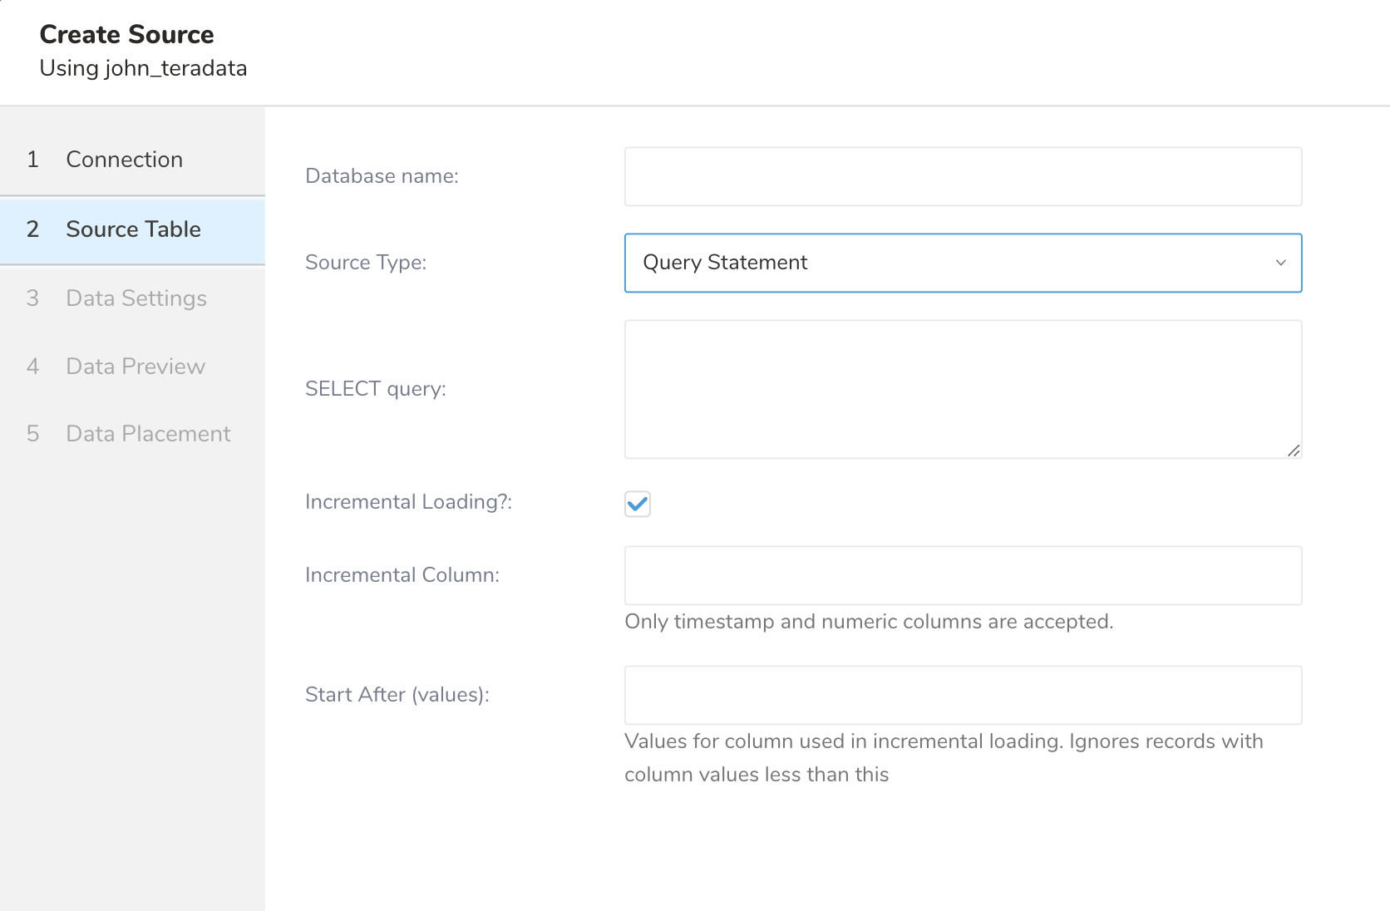Click the Incremental Column input field

coord(963,576)
